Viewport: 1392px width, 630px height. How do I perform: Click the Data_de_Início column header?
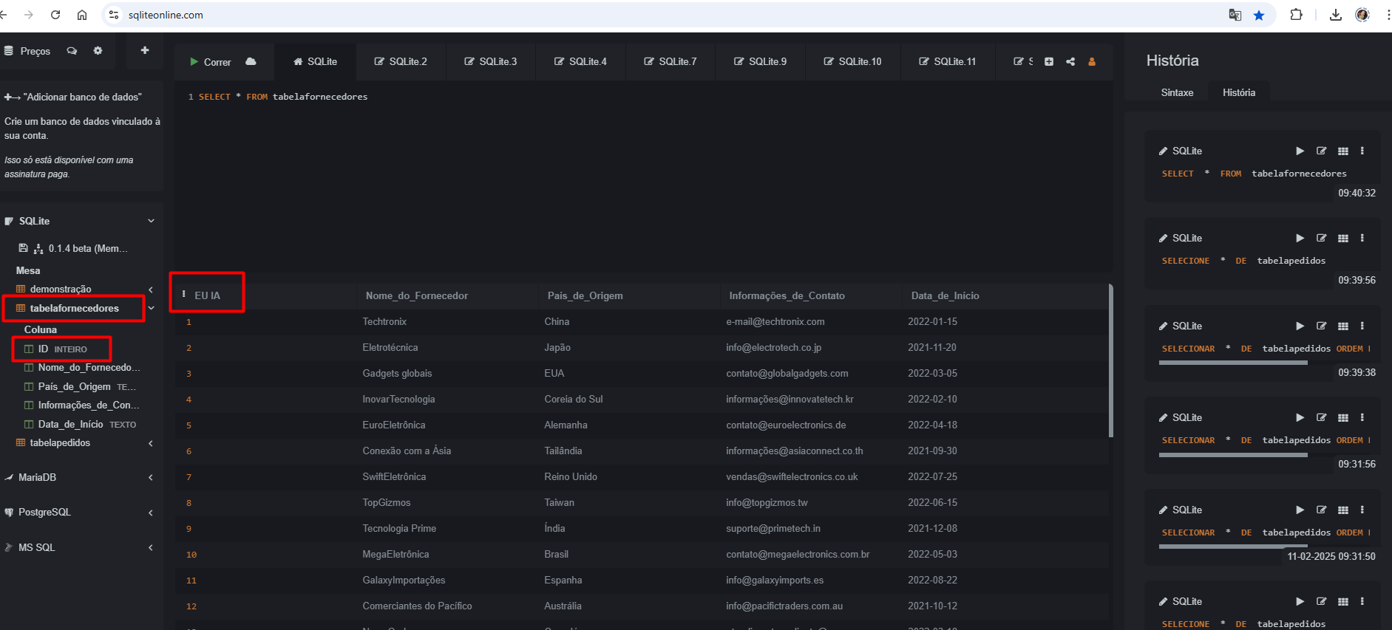pyautogui.click(x=945, y=295)
